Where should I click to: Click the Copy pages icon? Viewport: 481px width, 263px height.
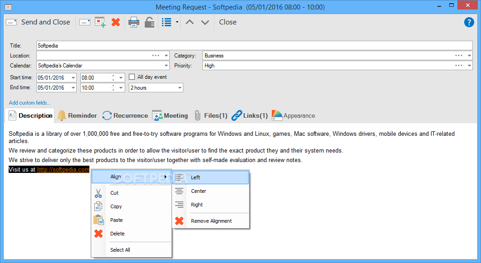tap(98, 206)
